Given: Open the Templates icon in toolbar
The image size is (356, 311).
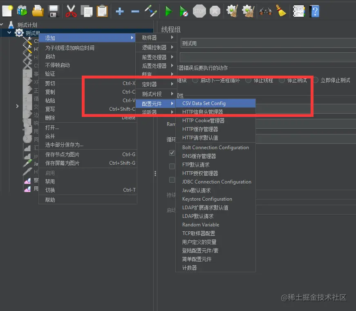Looking at the screenshot, I should tap(22, 11).
